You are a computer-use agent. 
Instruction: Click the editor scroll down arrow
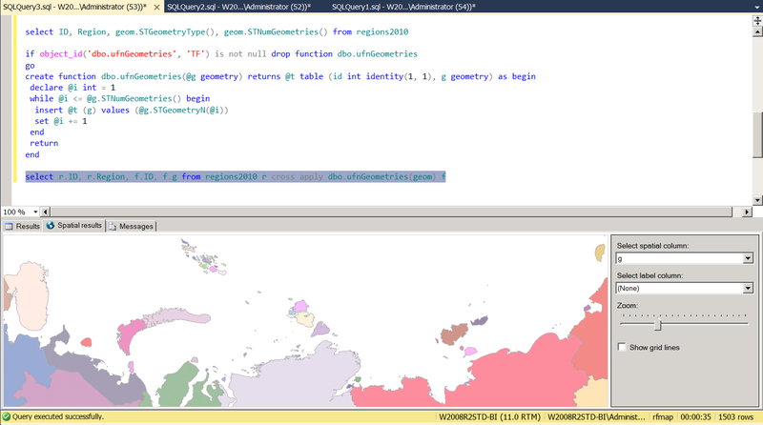(x=757, y=200)
